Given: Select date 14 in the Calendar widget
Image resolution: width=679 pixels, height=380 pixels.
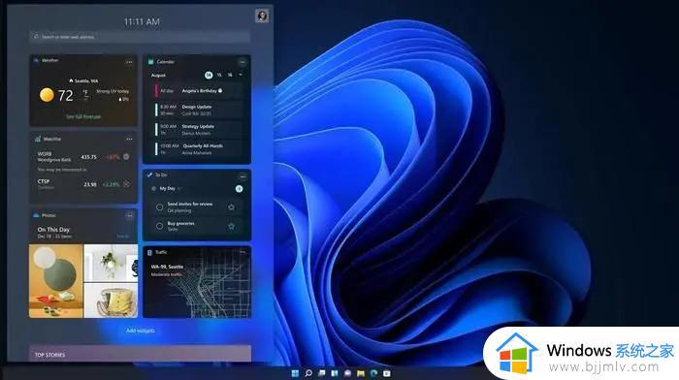Looking at the screenshot, I should point(209,75).
